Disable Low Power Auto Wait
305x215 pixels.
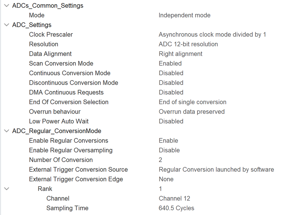click(171, 121)
